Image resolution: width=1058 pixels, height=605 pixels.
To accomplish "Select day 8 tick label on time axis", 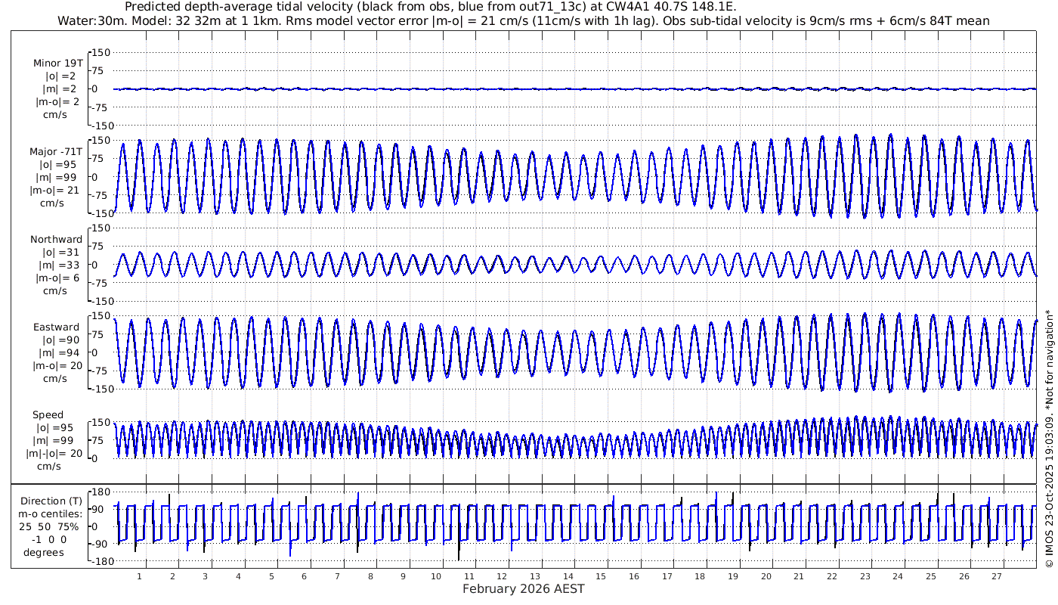I will [x=370, y=576].
